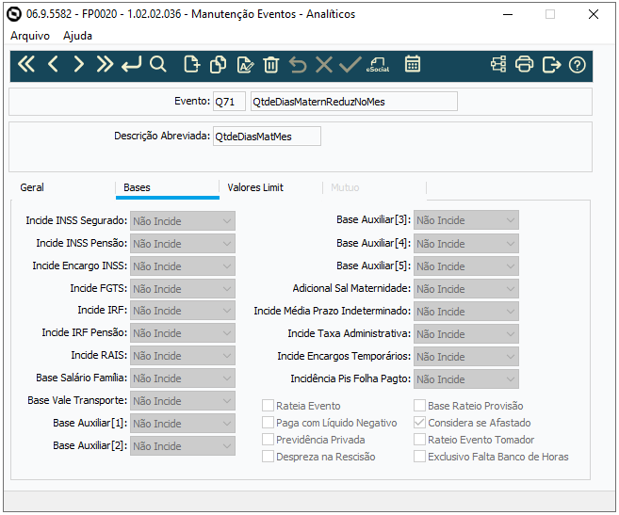Open help with question mark icon
The image size is (619, 515).
click(578, 65)
